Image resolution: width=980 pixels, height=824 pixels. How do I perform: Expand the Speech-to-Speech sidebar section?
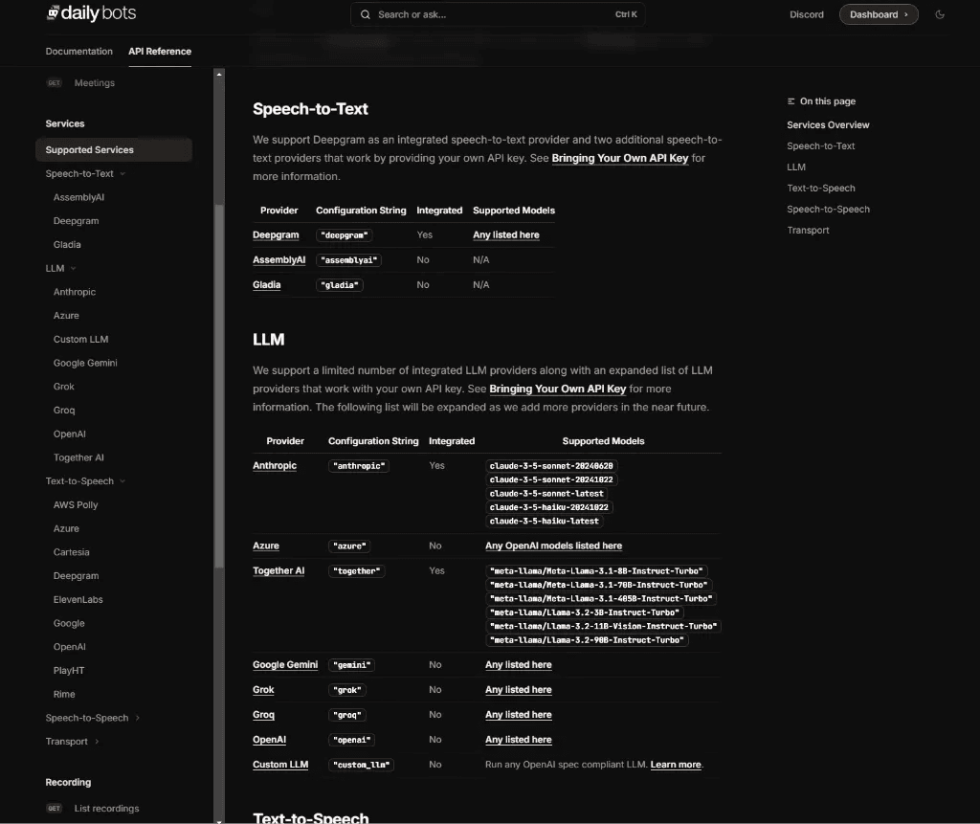click(x=138, y=718)
